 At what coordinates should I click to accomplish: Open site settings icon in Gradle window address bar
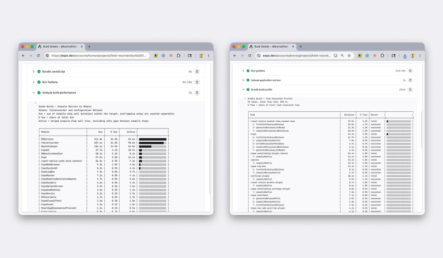[x=259, y=56]
